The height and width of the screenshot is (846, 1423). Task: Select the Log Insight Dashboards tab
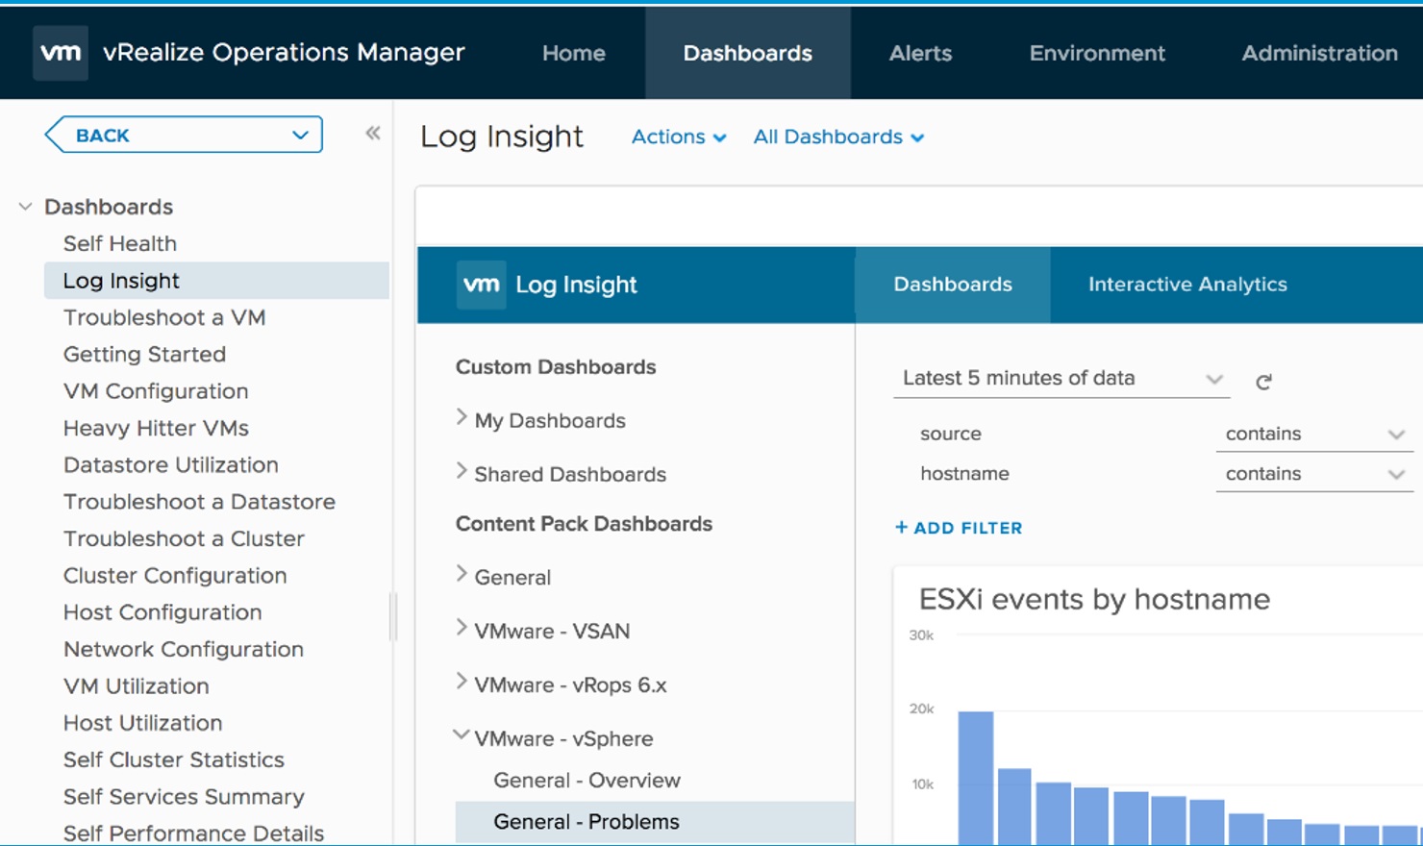coord(952,285)
